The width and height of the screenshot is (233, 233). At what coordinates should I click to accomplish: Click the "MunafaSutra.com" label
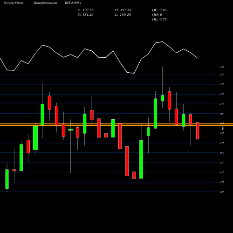click(45, 3)
